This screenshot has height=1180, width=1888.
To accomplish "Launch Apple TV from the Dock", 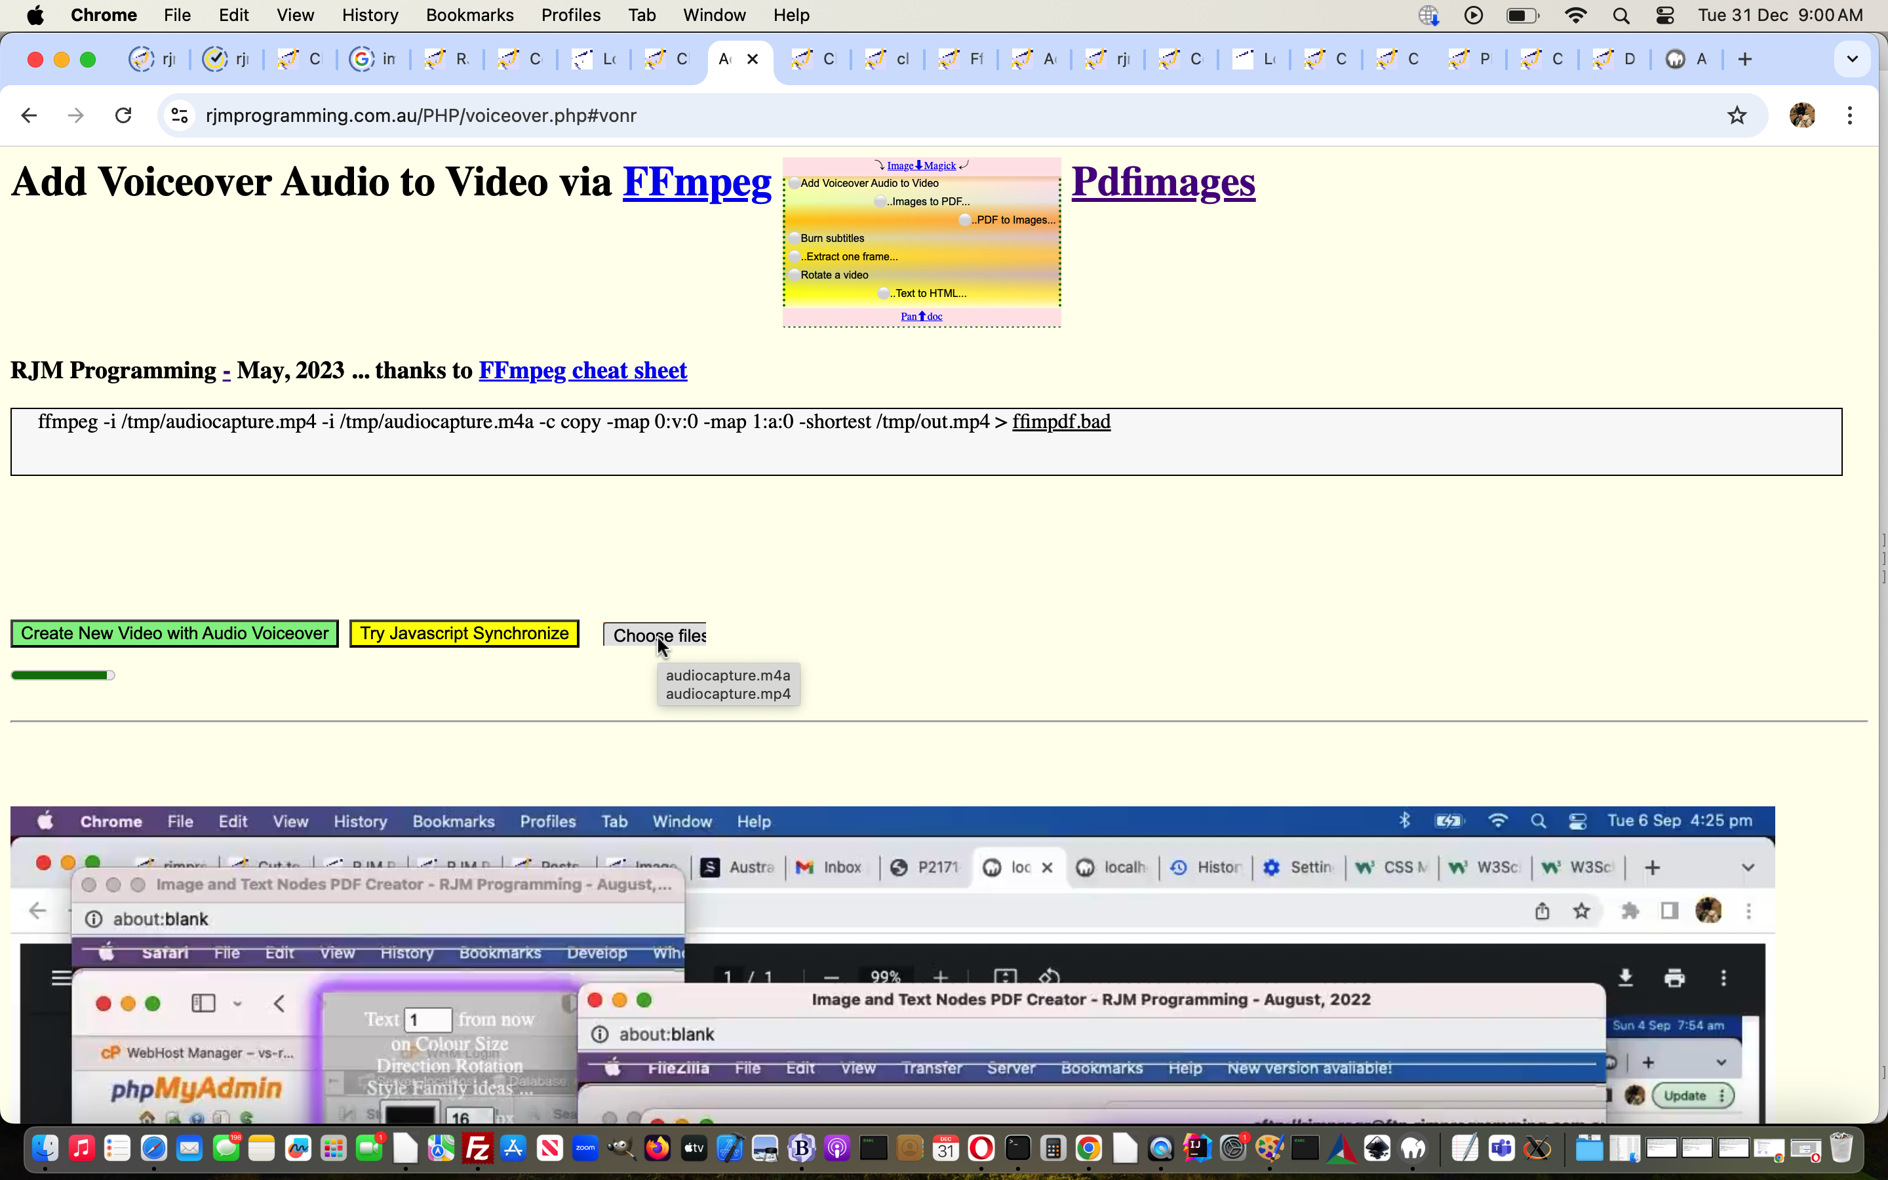I will coord(694,1148).
